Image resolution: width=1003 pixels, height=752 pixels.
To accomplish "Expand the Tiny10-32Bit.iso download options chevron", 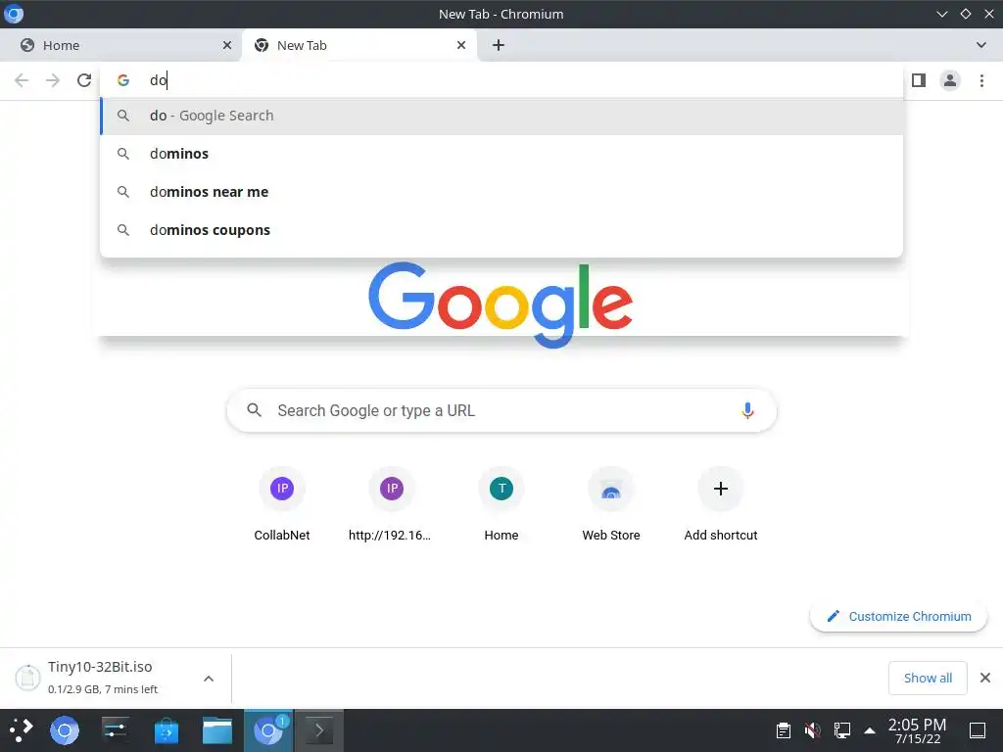I will 209,679.
